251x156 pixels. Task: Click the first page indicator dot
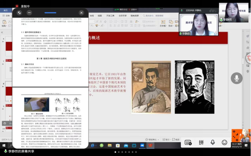[x=115, y=152]
